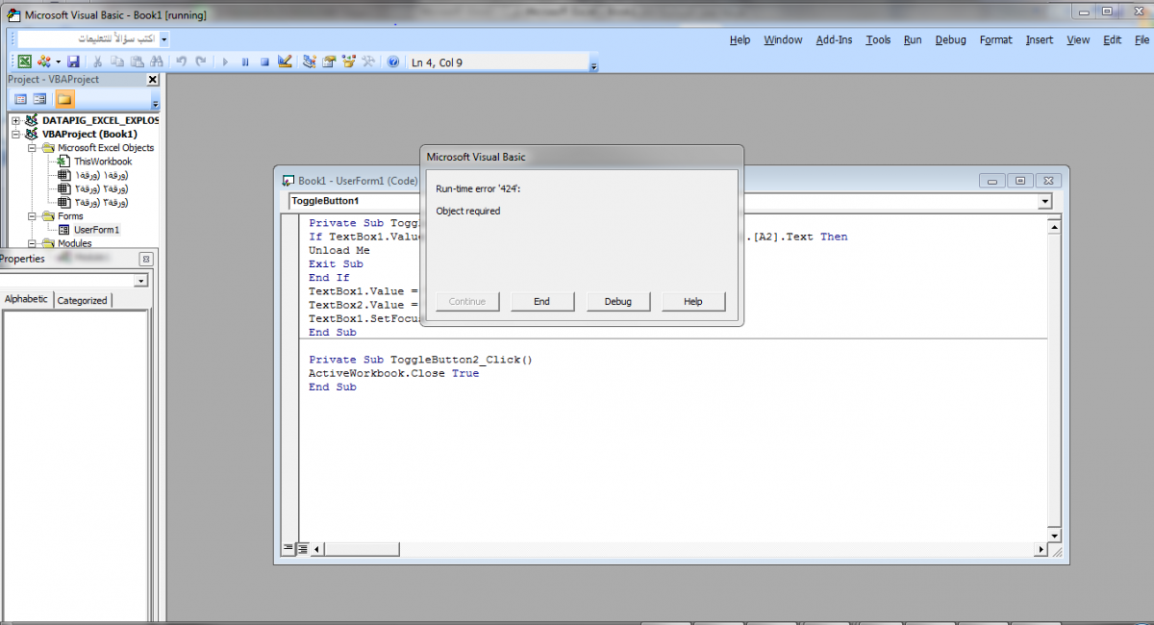This screenshot has height=625, width=1154.
Task: Click End in the run-time error dialog
Action: [x=542, y=301]
